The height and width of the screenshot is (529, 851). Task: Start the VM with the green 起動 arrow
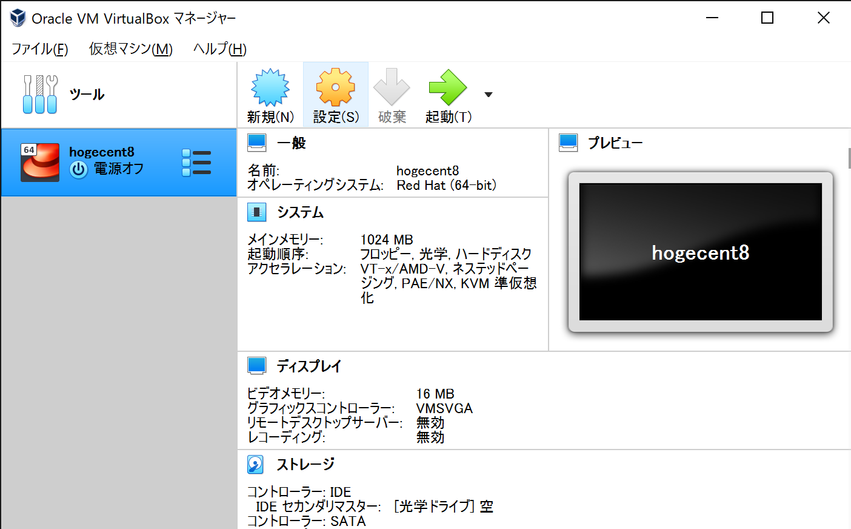click(x=448, y=88)
